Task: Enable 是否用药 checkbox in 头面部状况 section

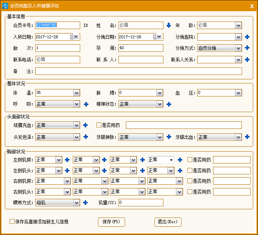Action: 99,125
